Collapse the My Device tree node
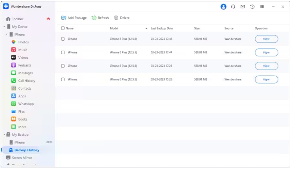Viewport: 290px width, 170px height. point(4,26)
